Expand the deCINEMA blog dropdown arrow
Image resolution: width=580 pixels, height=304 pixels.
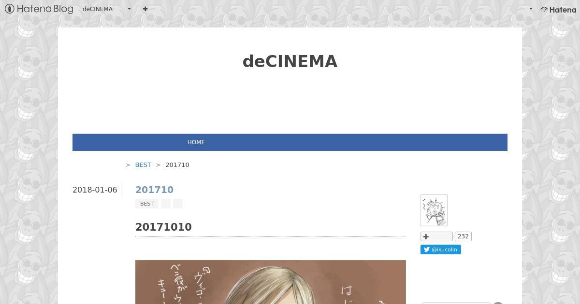point(129,9)
